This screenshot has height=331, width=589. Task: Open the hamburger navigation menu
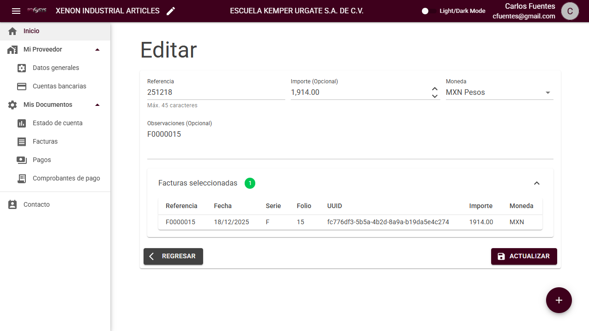[x=16, y=11]
